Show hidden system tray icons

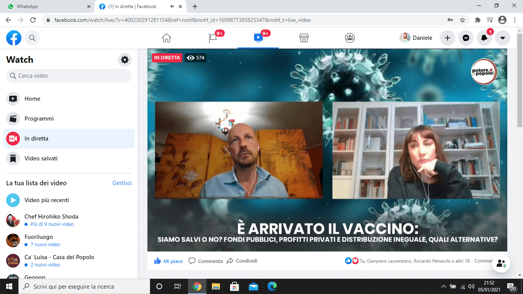click(443, 286)
